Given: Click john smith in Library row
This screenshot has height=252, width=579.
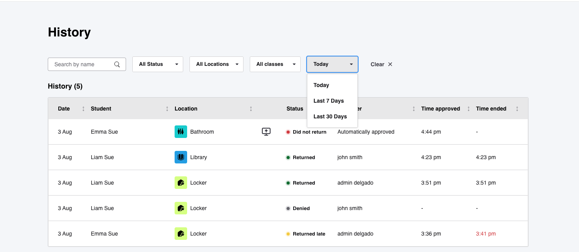Looking at the screenshot, I should coord(350,157).
